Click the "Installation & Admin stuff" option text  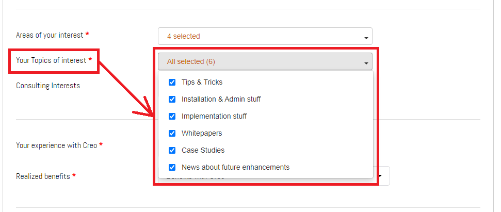point(221,99)
